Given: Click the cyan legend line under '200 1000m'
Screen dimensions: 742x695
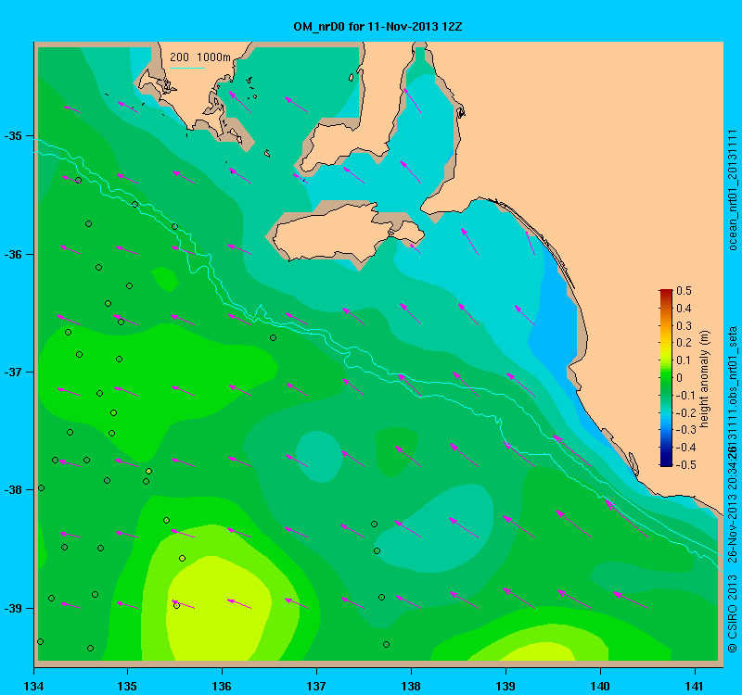Looking at the screenshot, I should [187, 68].
